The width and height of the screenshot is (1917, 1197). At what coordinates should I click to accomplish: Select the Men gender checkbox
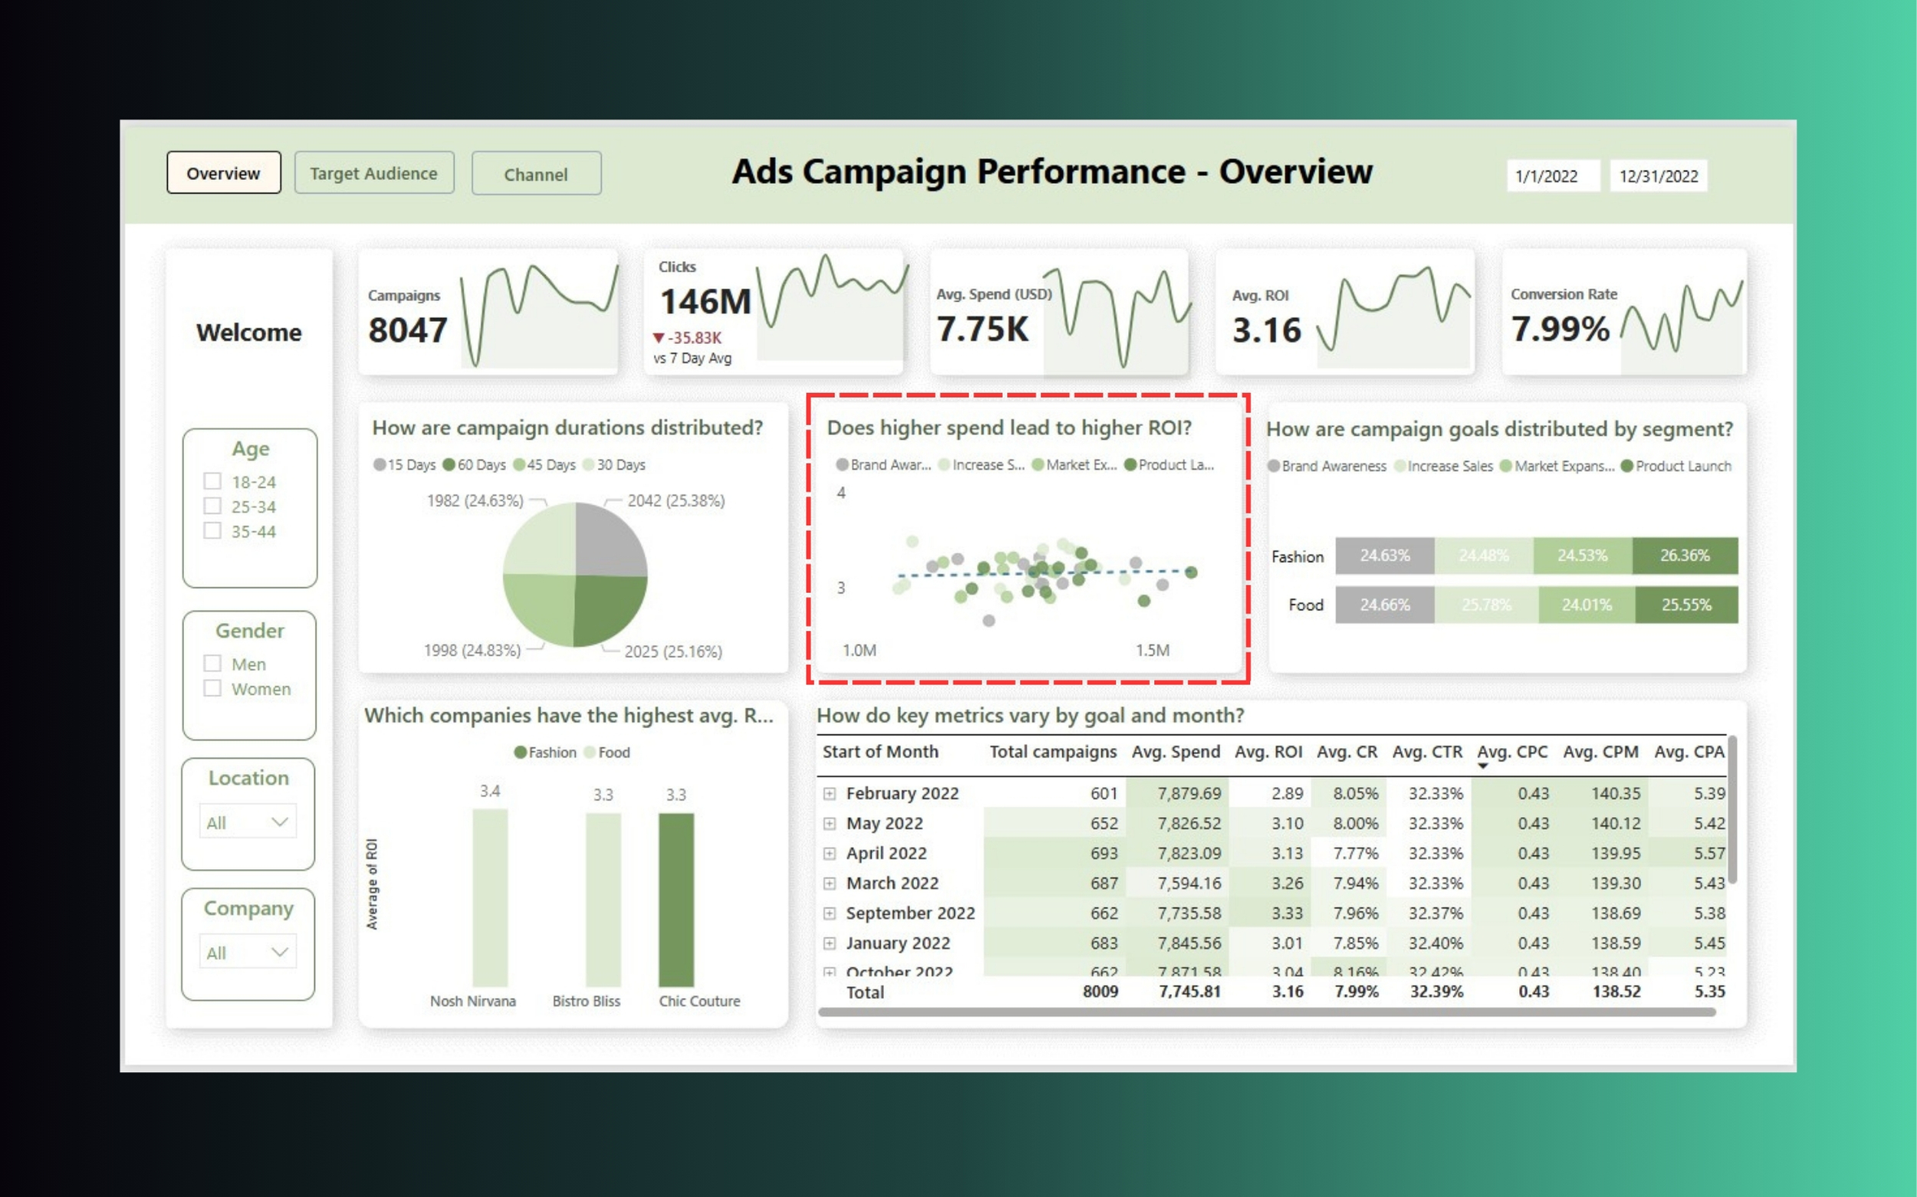[x=212, y=664]
